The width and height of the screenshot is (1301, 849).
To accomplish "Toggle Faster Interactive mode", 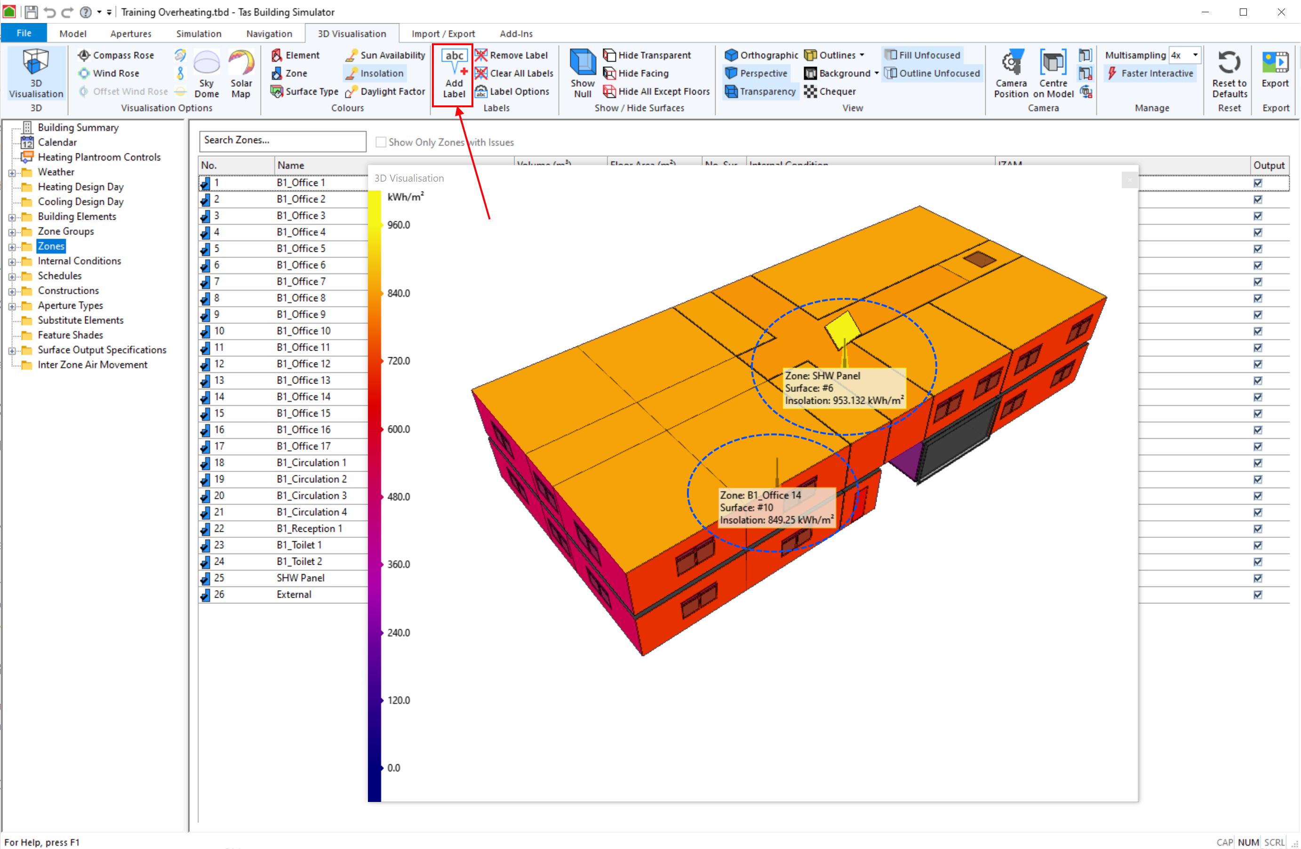I will pos(1150,73).
